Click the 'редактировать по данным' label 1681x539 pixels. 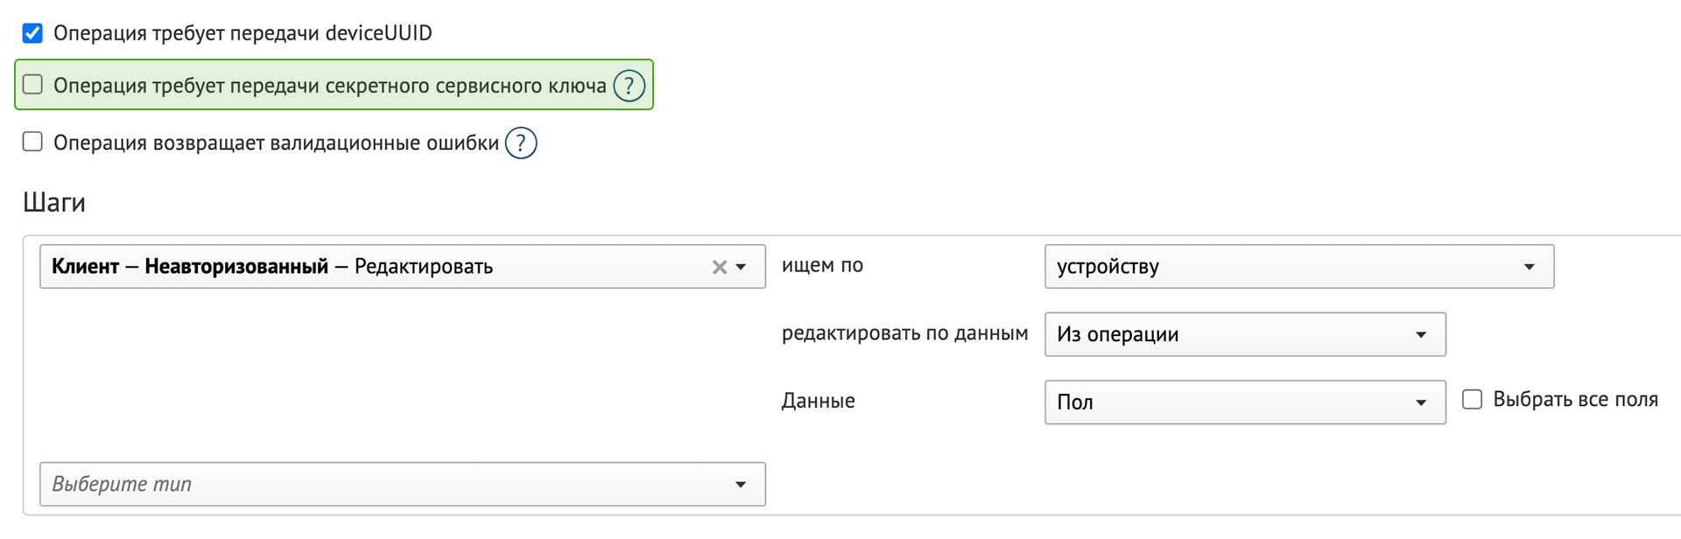click(904, 333)
